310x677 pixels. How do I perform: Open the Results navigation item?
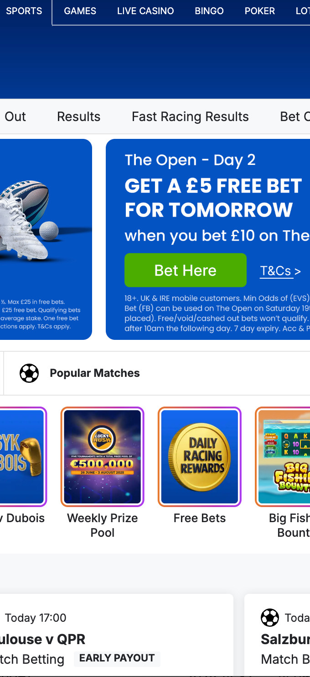pyautogui.click(x=78, y=116)
